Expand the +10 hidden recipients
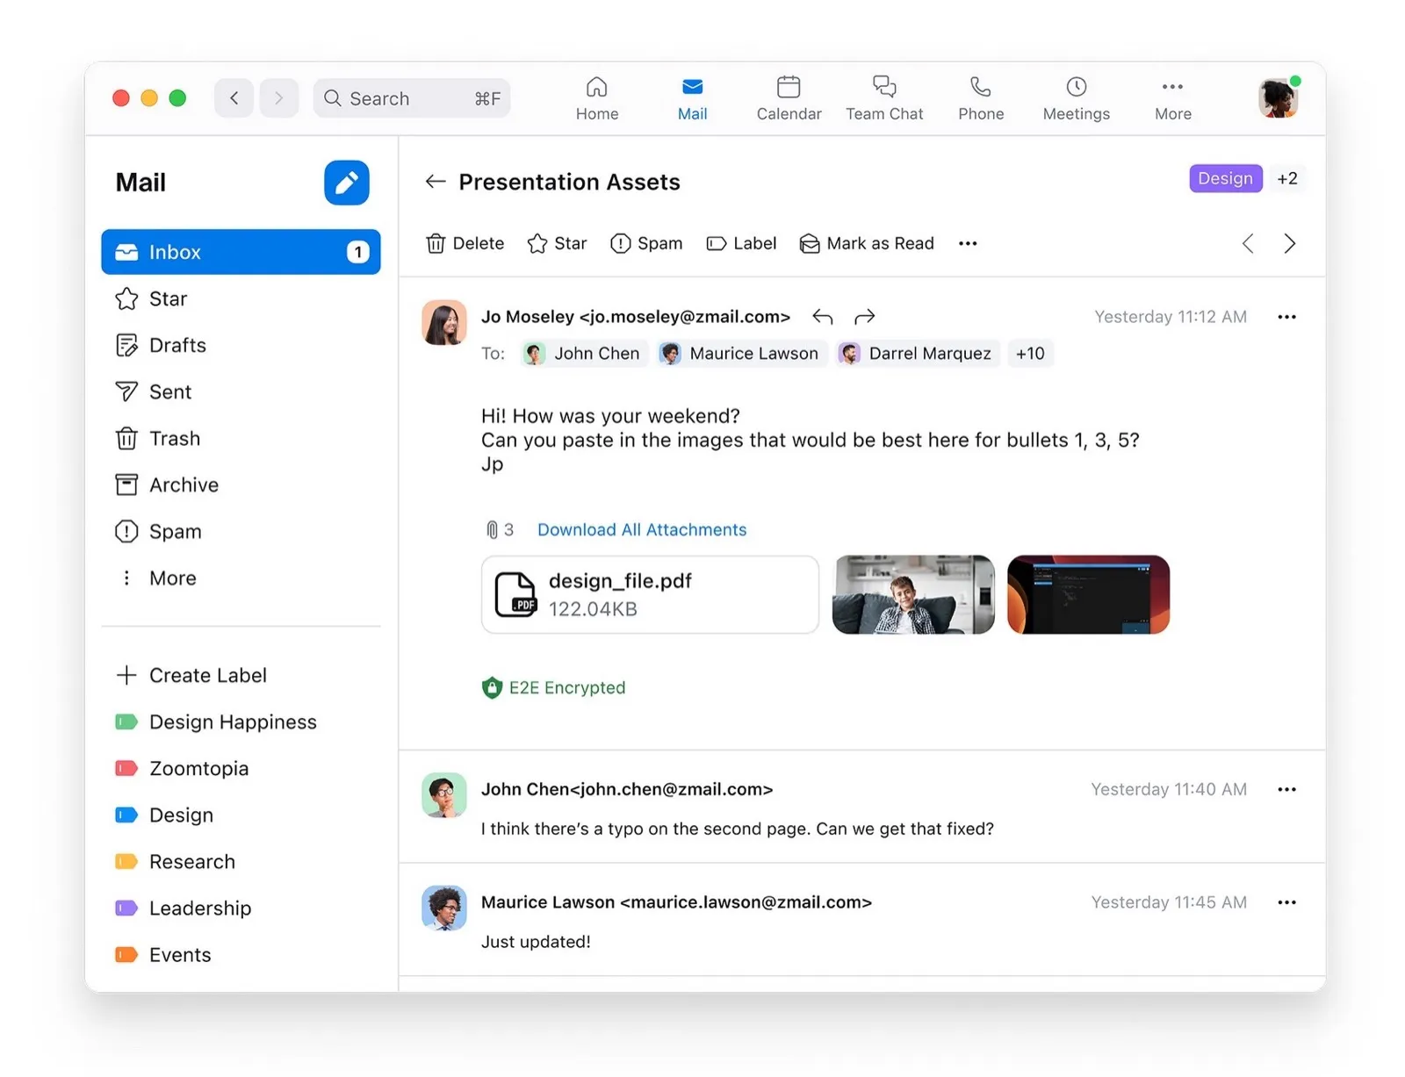The image size is (1405, 1077). point(1030,353)
